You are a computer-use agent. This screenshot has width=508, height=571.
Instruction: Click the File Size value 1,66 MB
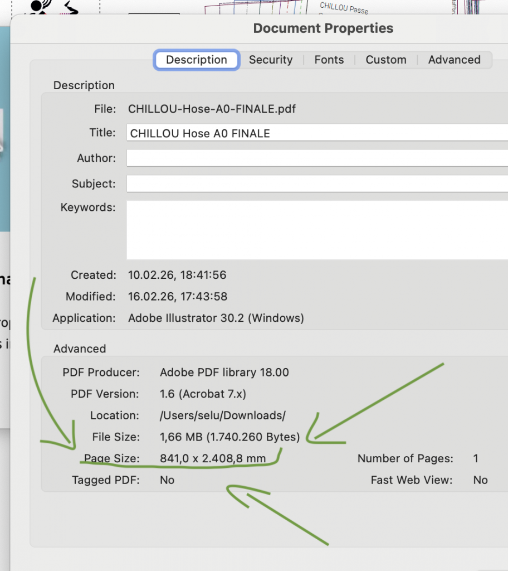229,437
